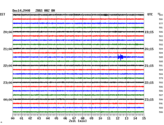Click the CET column header
Image resolution: width=164 pixels, height=125 pixels.
3,14
